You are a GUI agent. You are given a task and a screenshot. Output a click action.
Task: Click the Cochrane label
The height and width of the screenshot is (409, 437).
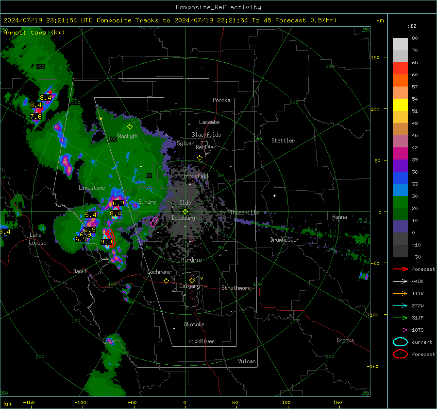click(159, 272)
